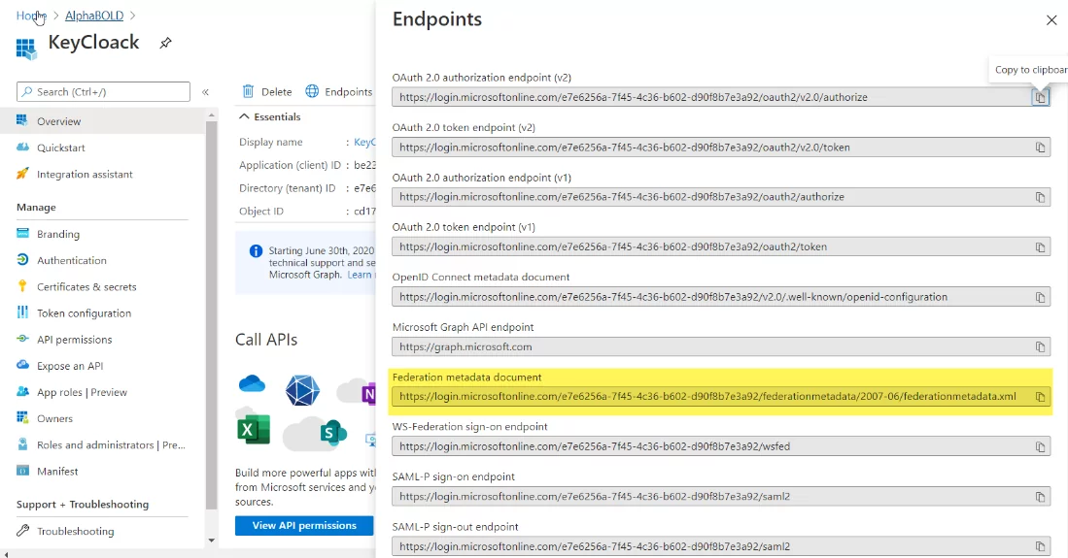This screenshot has height=558, width=1068.
Task: Click View API permissions button
Action: [x=304, y=525]
